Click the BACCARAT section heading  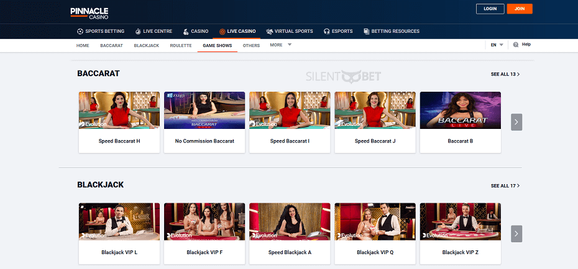98,74
